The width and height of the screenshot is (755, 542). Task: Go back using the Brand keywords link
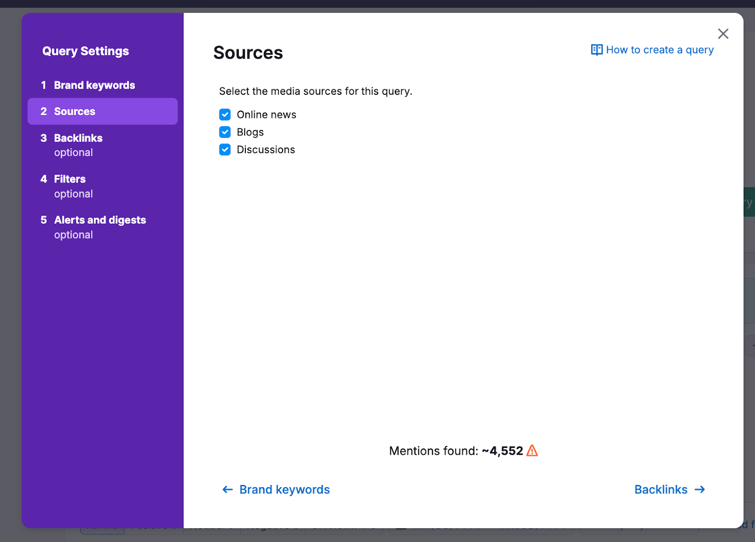click(284, 490)
